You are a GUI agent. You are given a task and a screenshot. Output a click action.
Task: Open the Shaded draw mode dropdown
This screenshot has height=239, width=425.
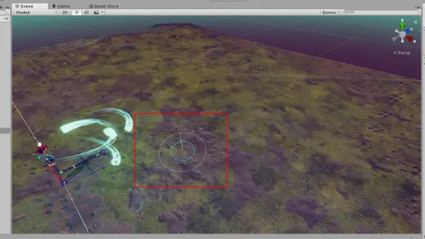pyautogui.click(x=36, y=12)
